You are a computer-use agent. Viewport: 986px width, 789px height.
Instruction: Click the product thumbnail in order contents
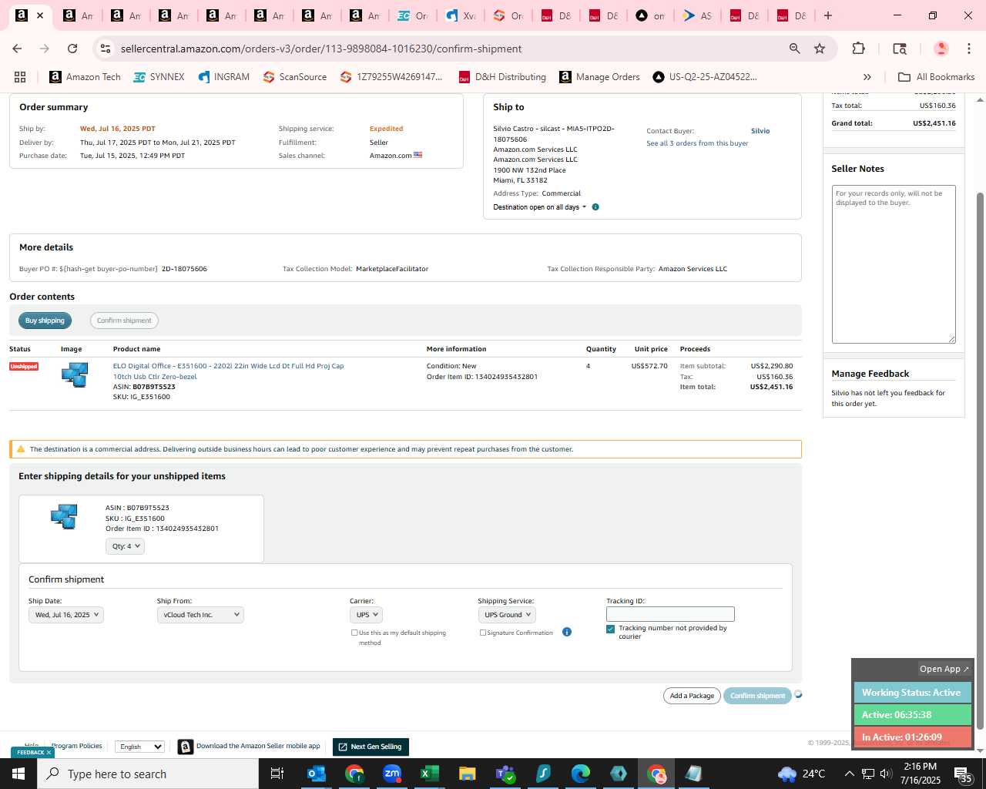coord(75,374)
